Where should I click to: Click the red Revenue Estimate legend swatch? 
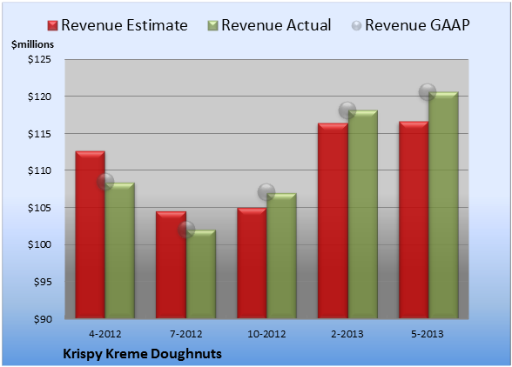(52, 26)
